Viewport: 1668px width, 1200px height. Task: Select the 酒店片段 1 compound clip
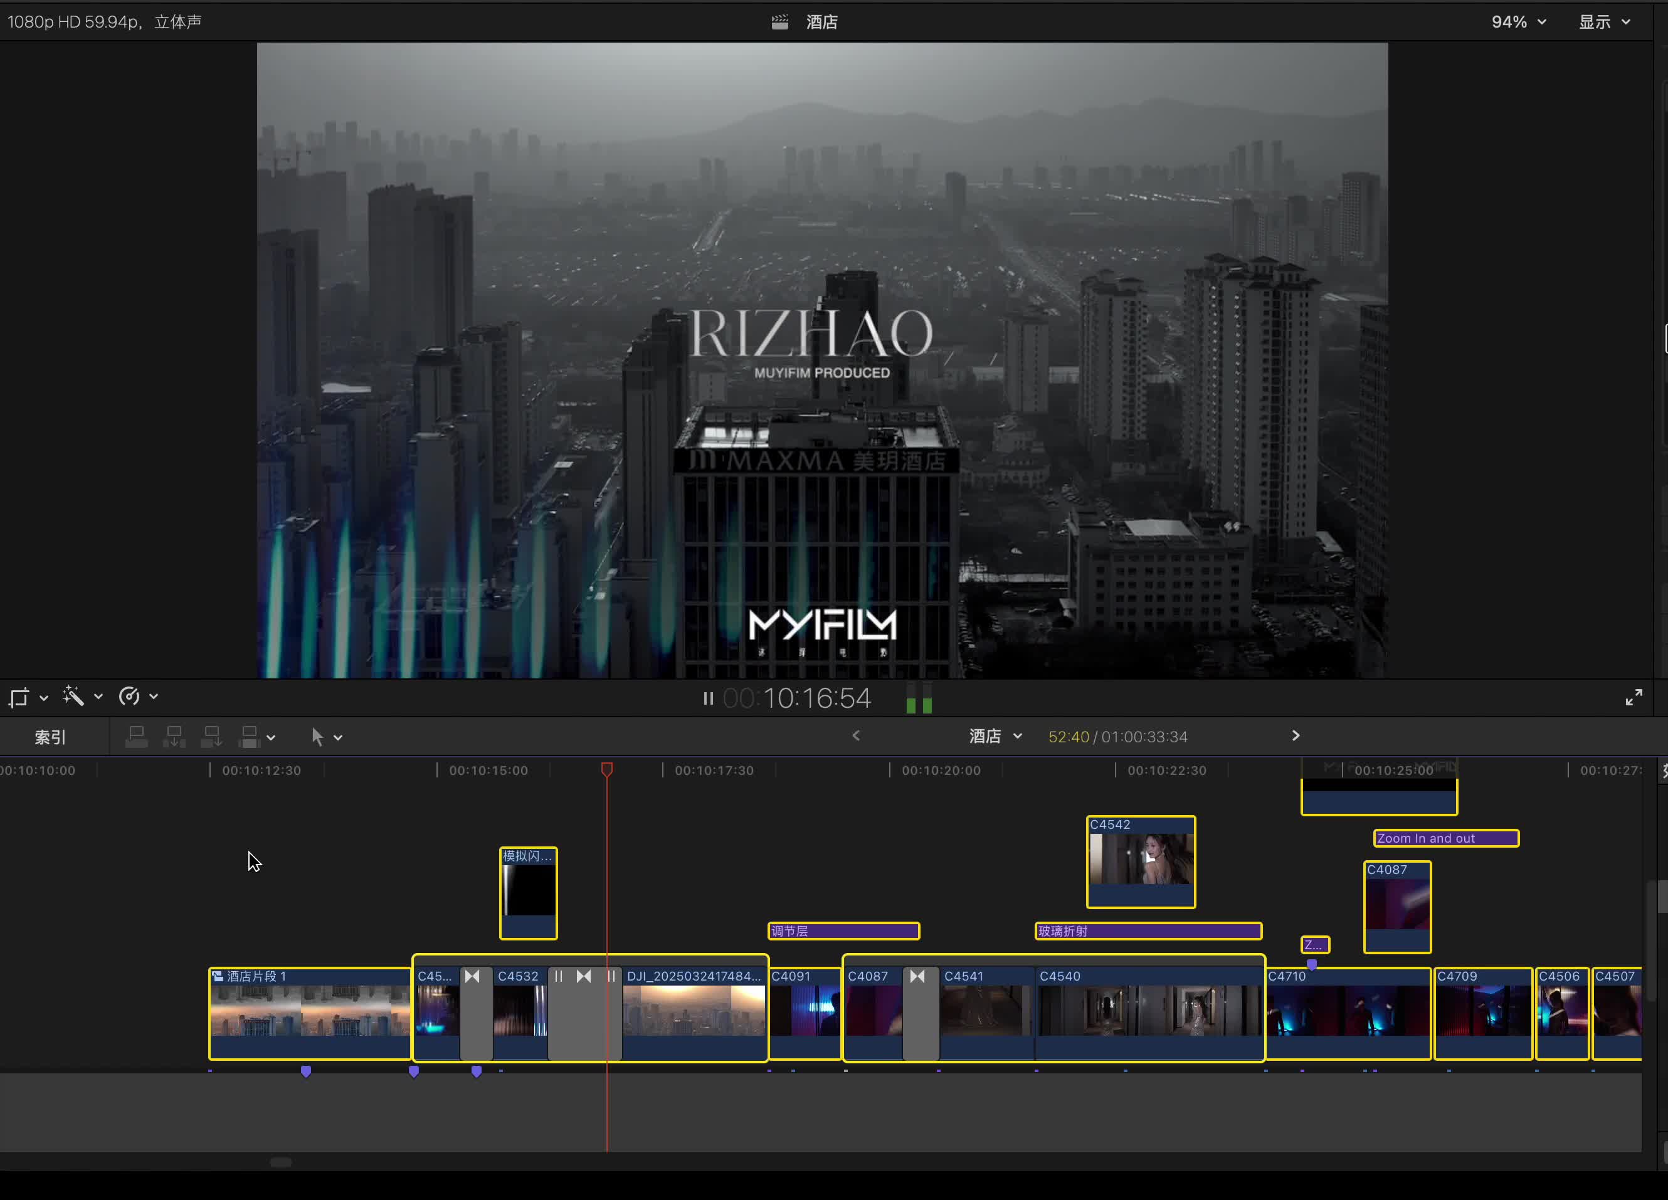(310, 1013)
